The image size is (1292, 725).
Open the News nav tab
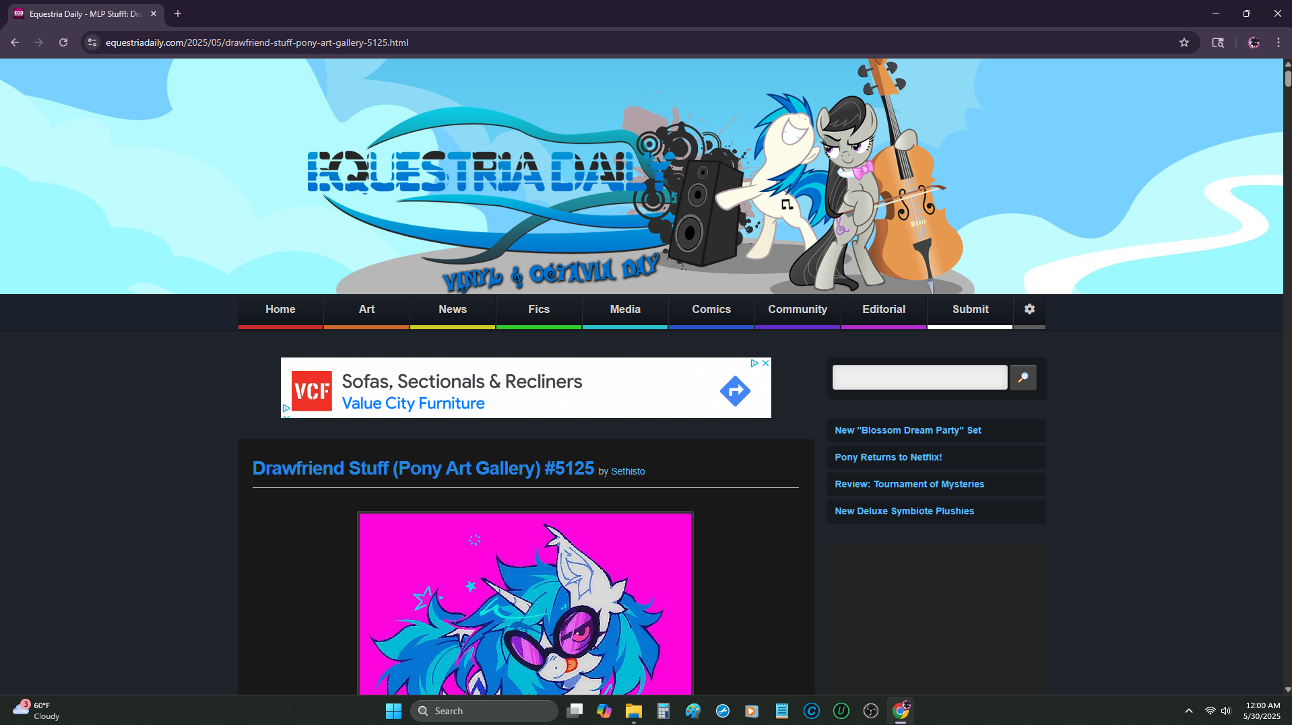[453, 310]
